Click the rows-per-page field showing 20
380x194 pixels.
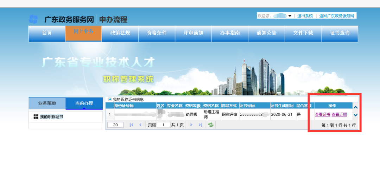(x=115, y=125)
